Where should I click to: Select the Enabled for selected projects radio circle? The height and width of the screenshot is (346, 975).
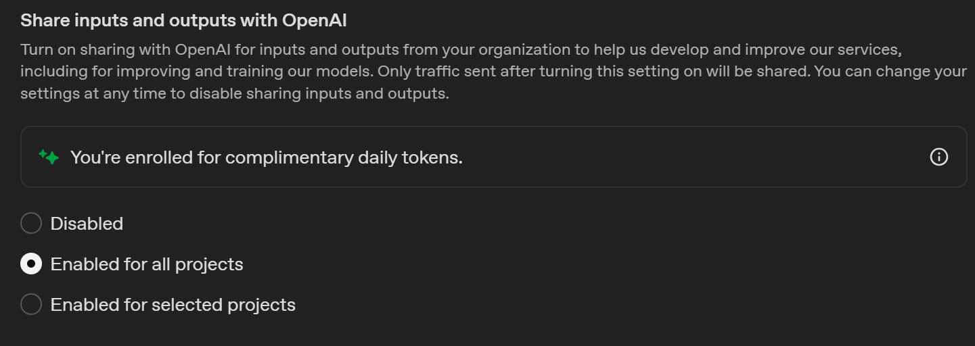coord(31,304)
